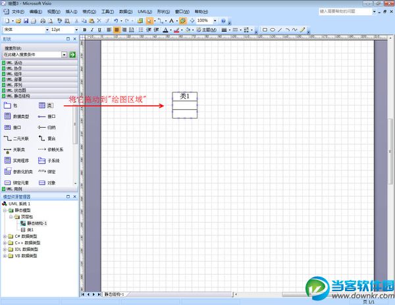Click the font color (A with underline) swatch
This screenshot has height=305, width=395.
pyautogui.click(x=165, y=30)
